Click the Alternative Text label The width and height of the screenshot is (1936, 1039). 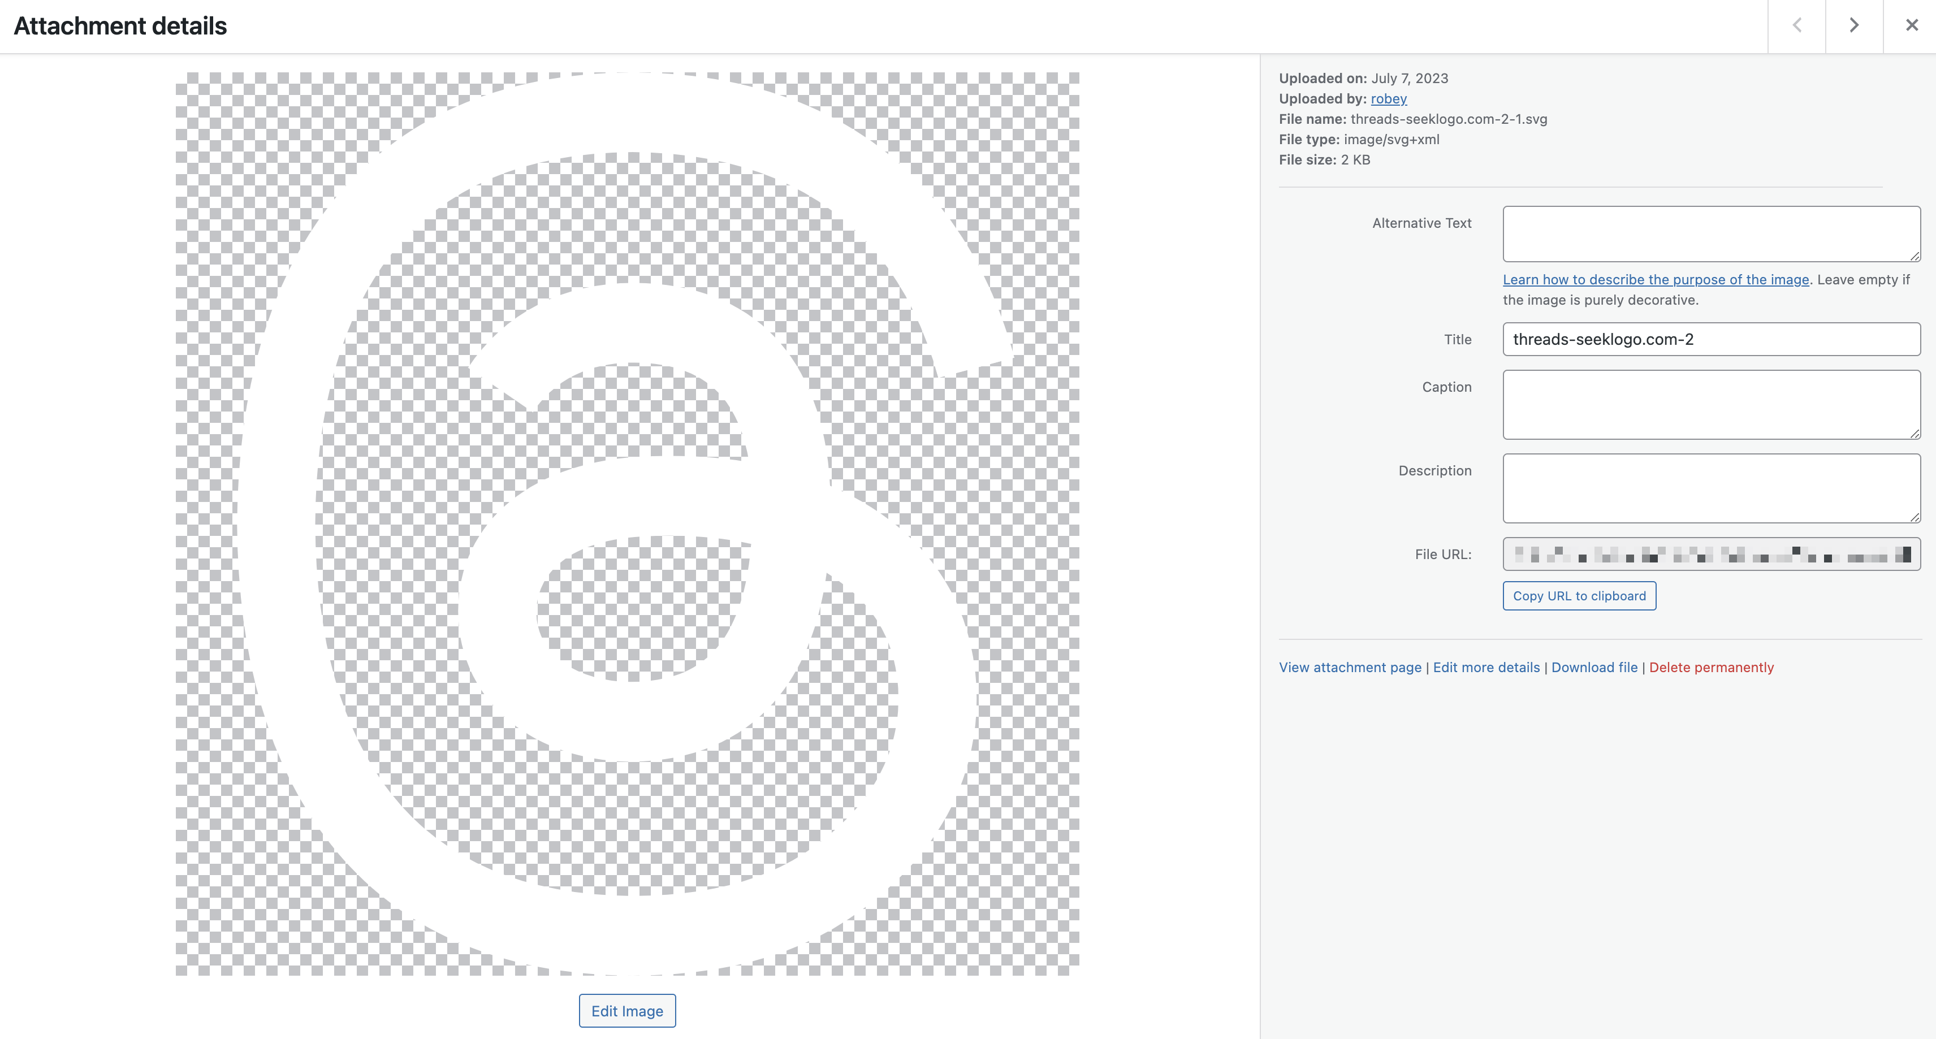(x=1421, y=223)
